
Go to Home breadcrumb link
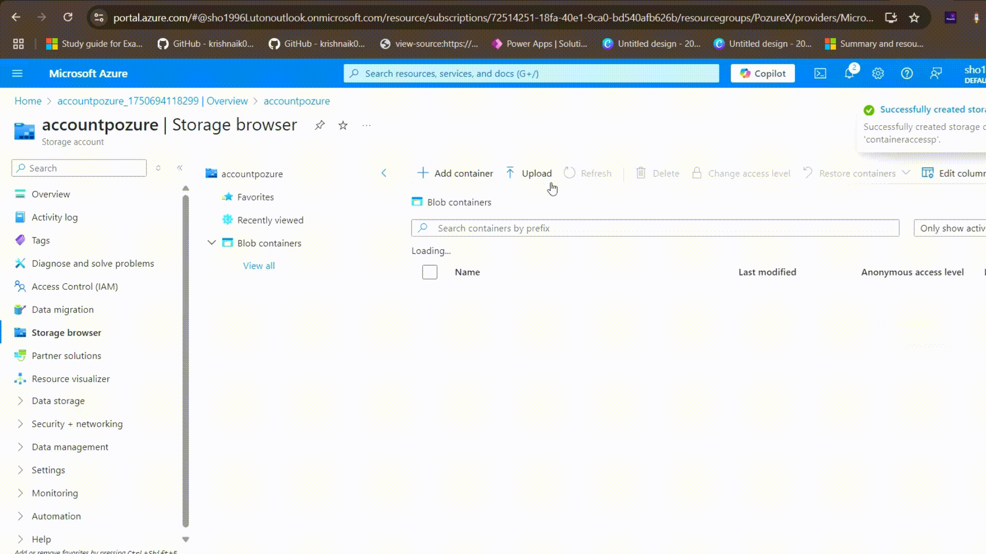[28, 101]
